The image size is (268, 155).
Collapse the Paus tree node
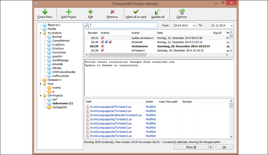coord(40,84)
